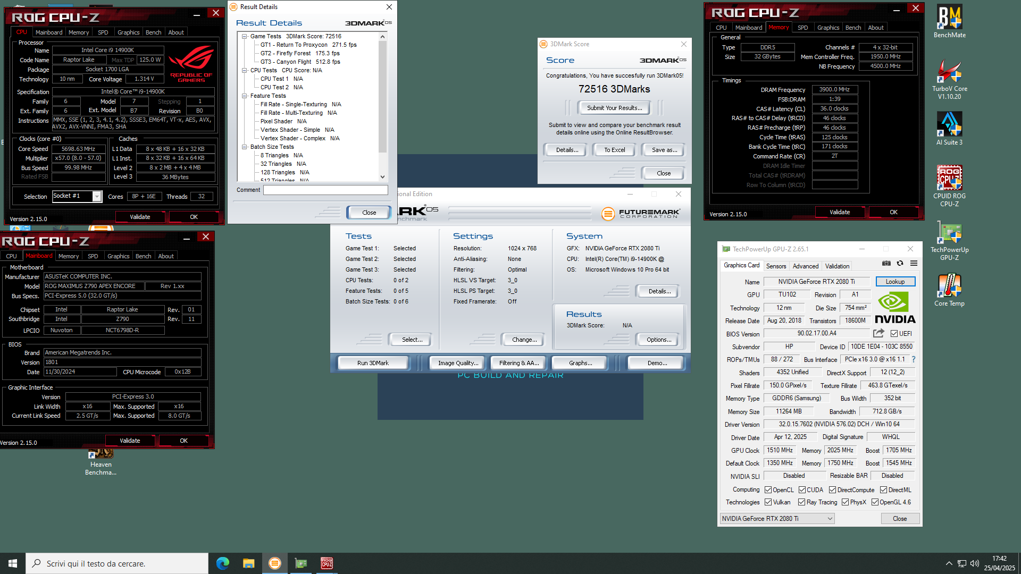Open TurboV Core V1.10.20 desktop icon
Viewport: 1021px width, 574px height.
(949, 79)
